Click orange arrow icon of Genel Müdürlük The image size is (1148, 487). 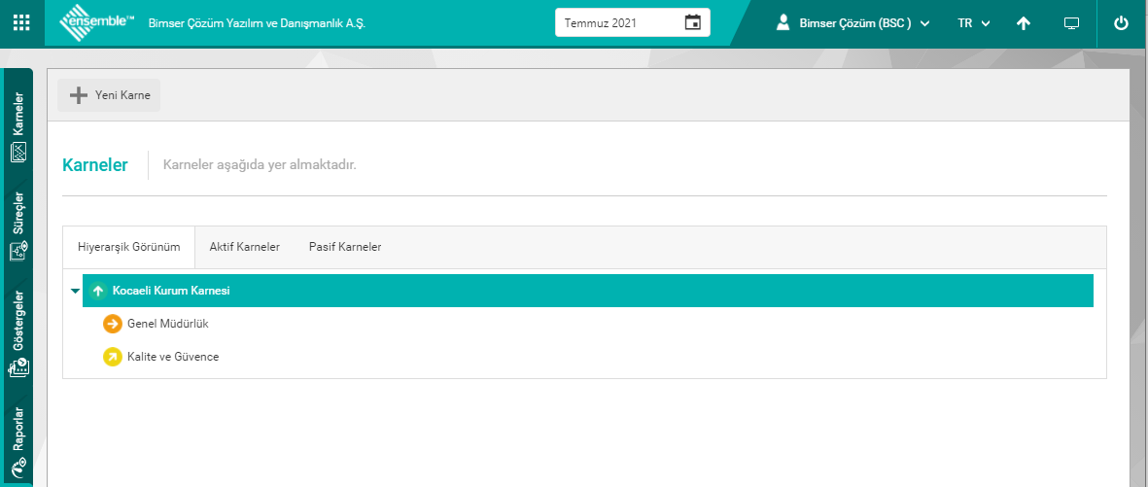[x=113, y=323]
